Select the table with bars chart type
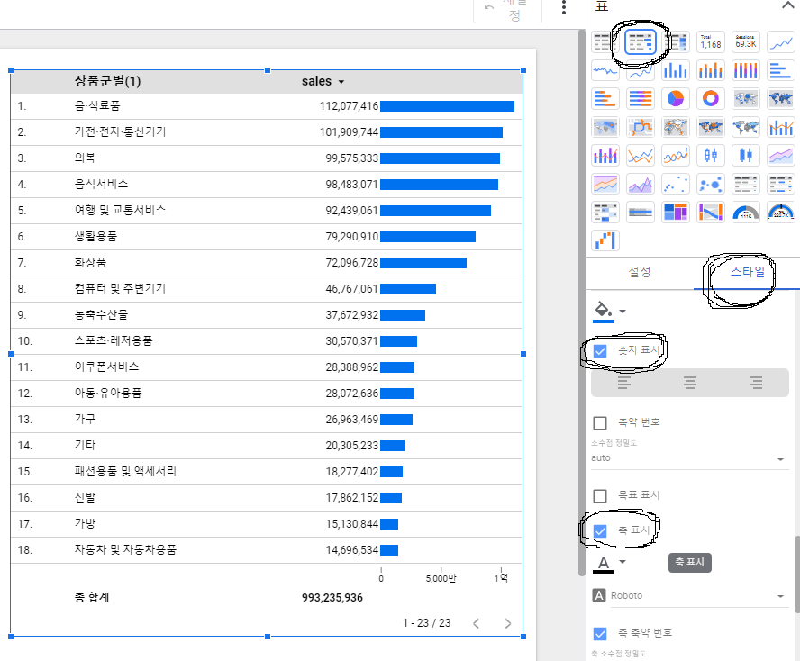800x661 pixels. click(641, 41)
